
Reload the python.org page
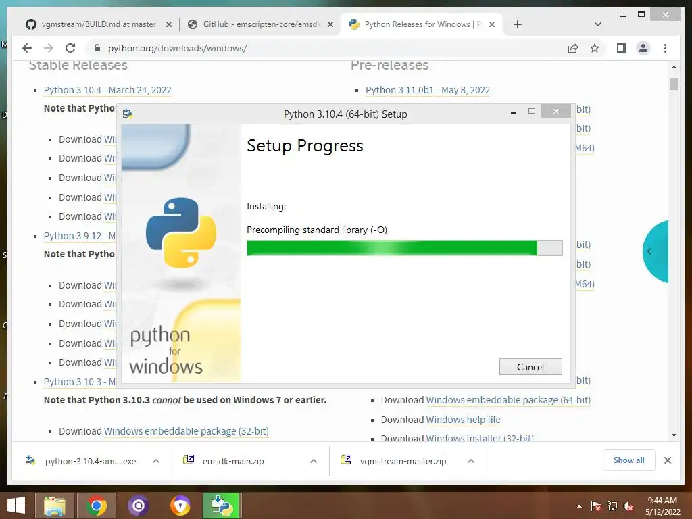click(x=70, y=48)
